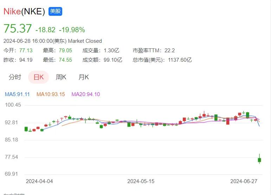Click the 今开 value 77.13

pyautogui.click(x=26, y=51)
